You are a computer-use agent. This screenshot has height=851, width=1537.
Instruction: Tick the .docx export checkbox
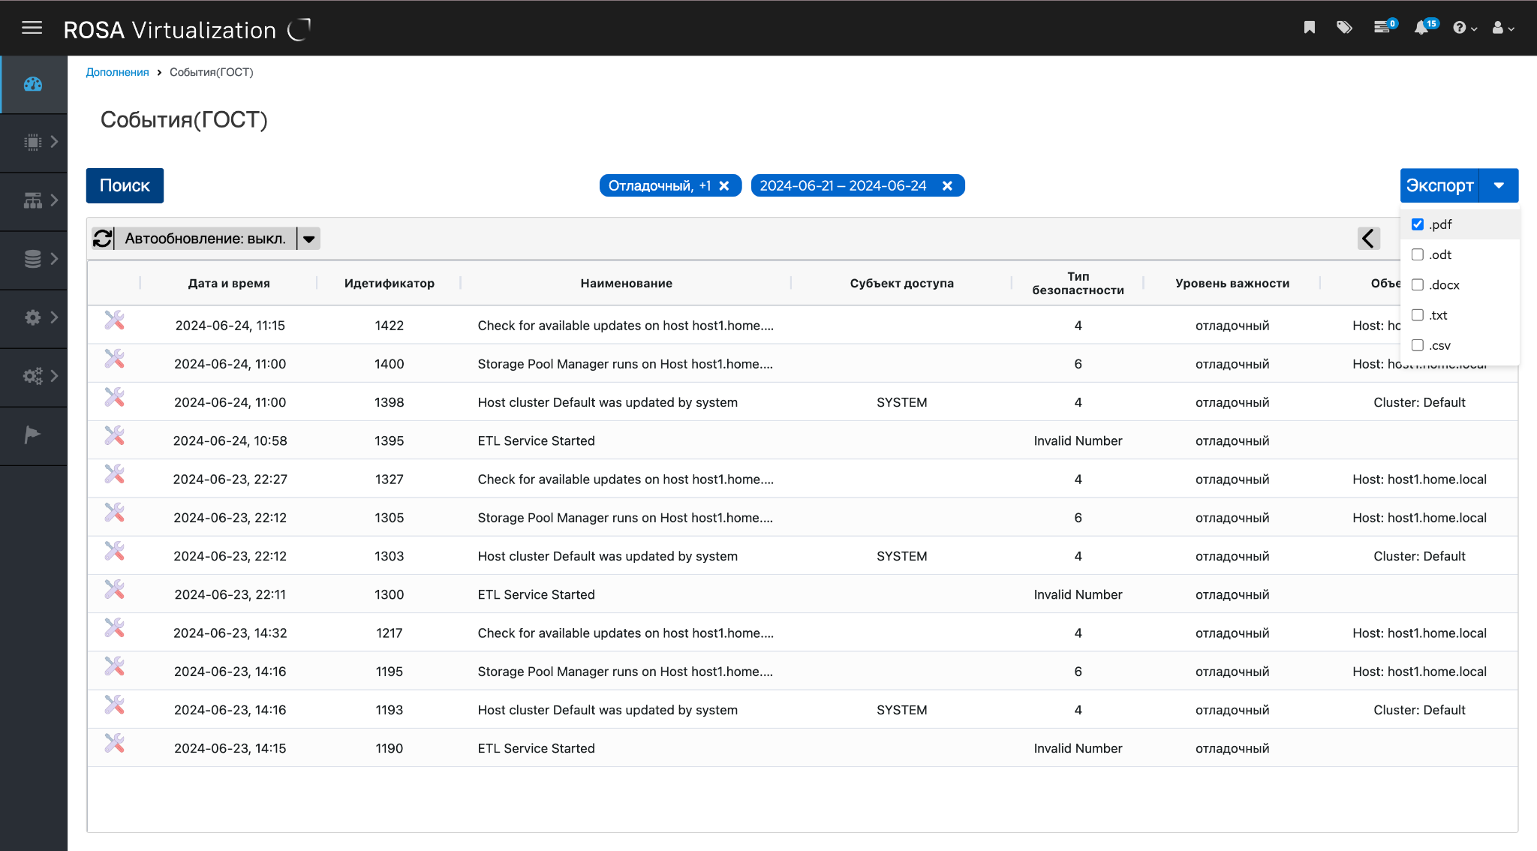tap(1418, 285)
